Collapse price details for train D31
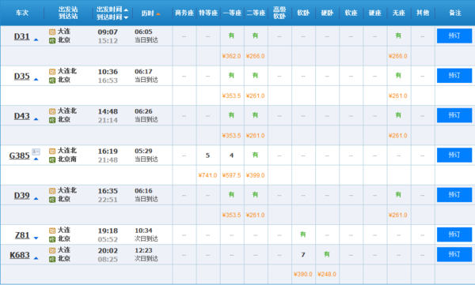The height and width of the screenshot is (285, 475). [x=36, y=39]
